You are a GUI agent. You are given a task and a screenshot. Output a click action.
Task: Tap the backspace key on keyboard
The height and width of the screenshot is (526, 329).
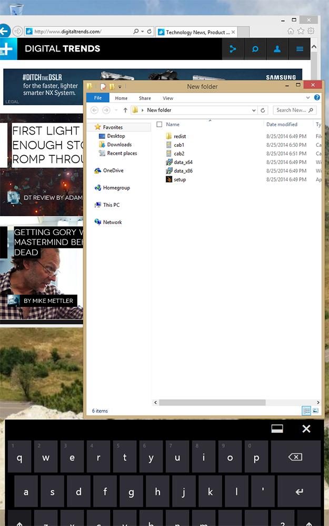click(x=295, y=457)
